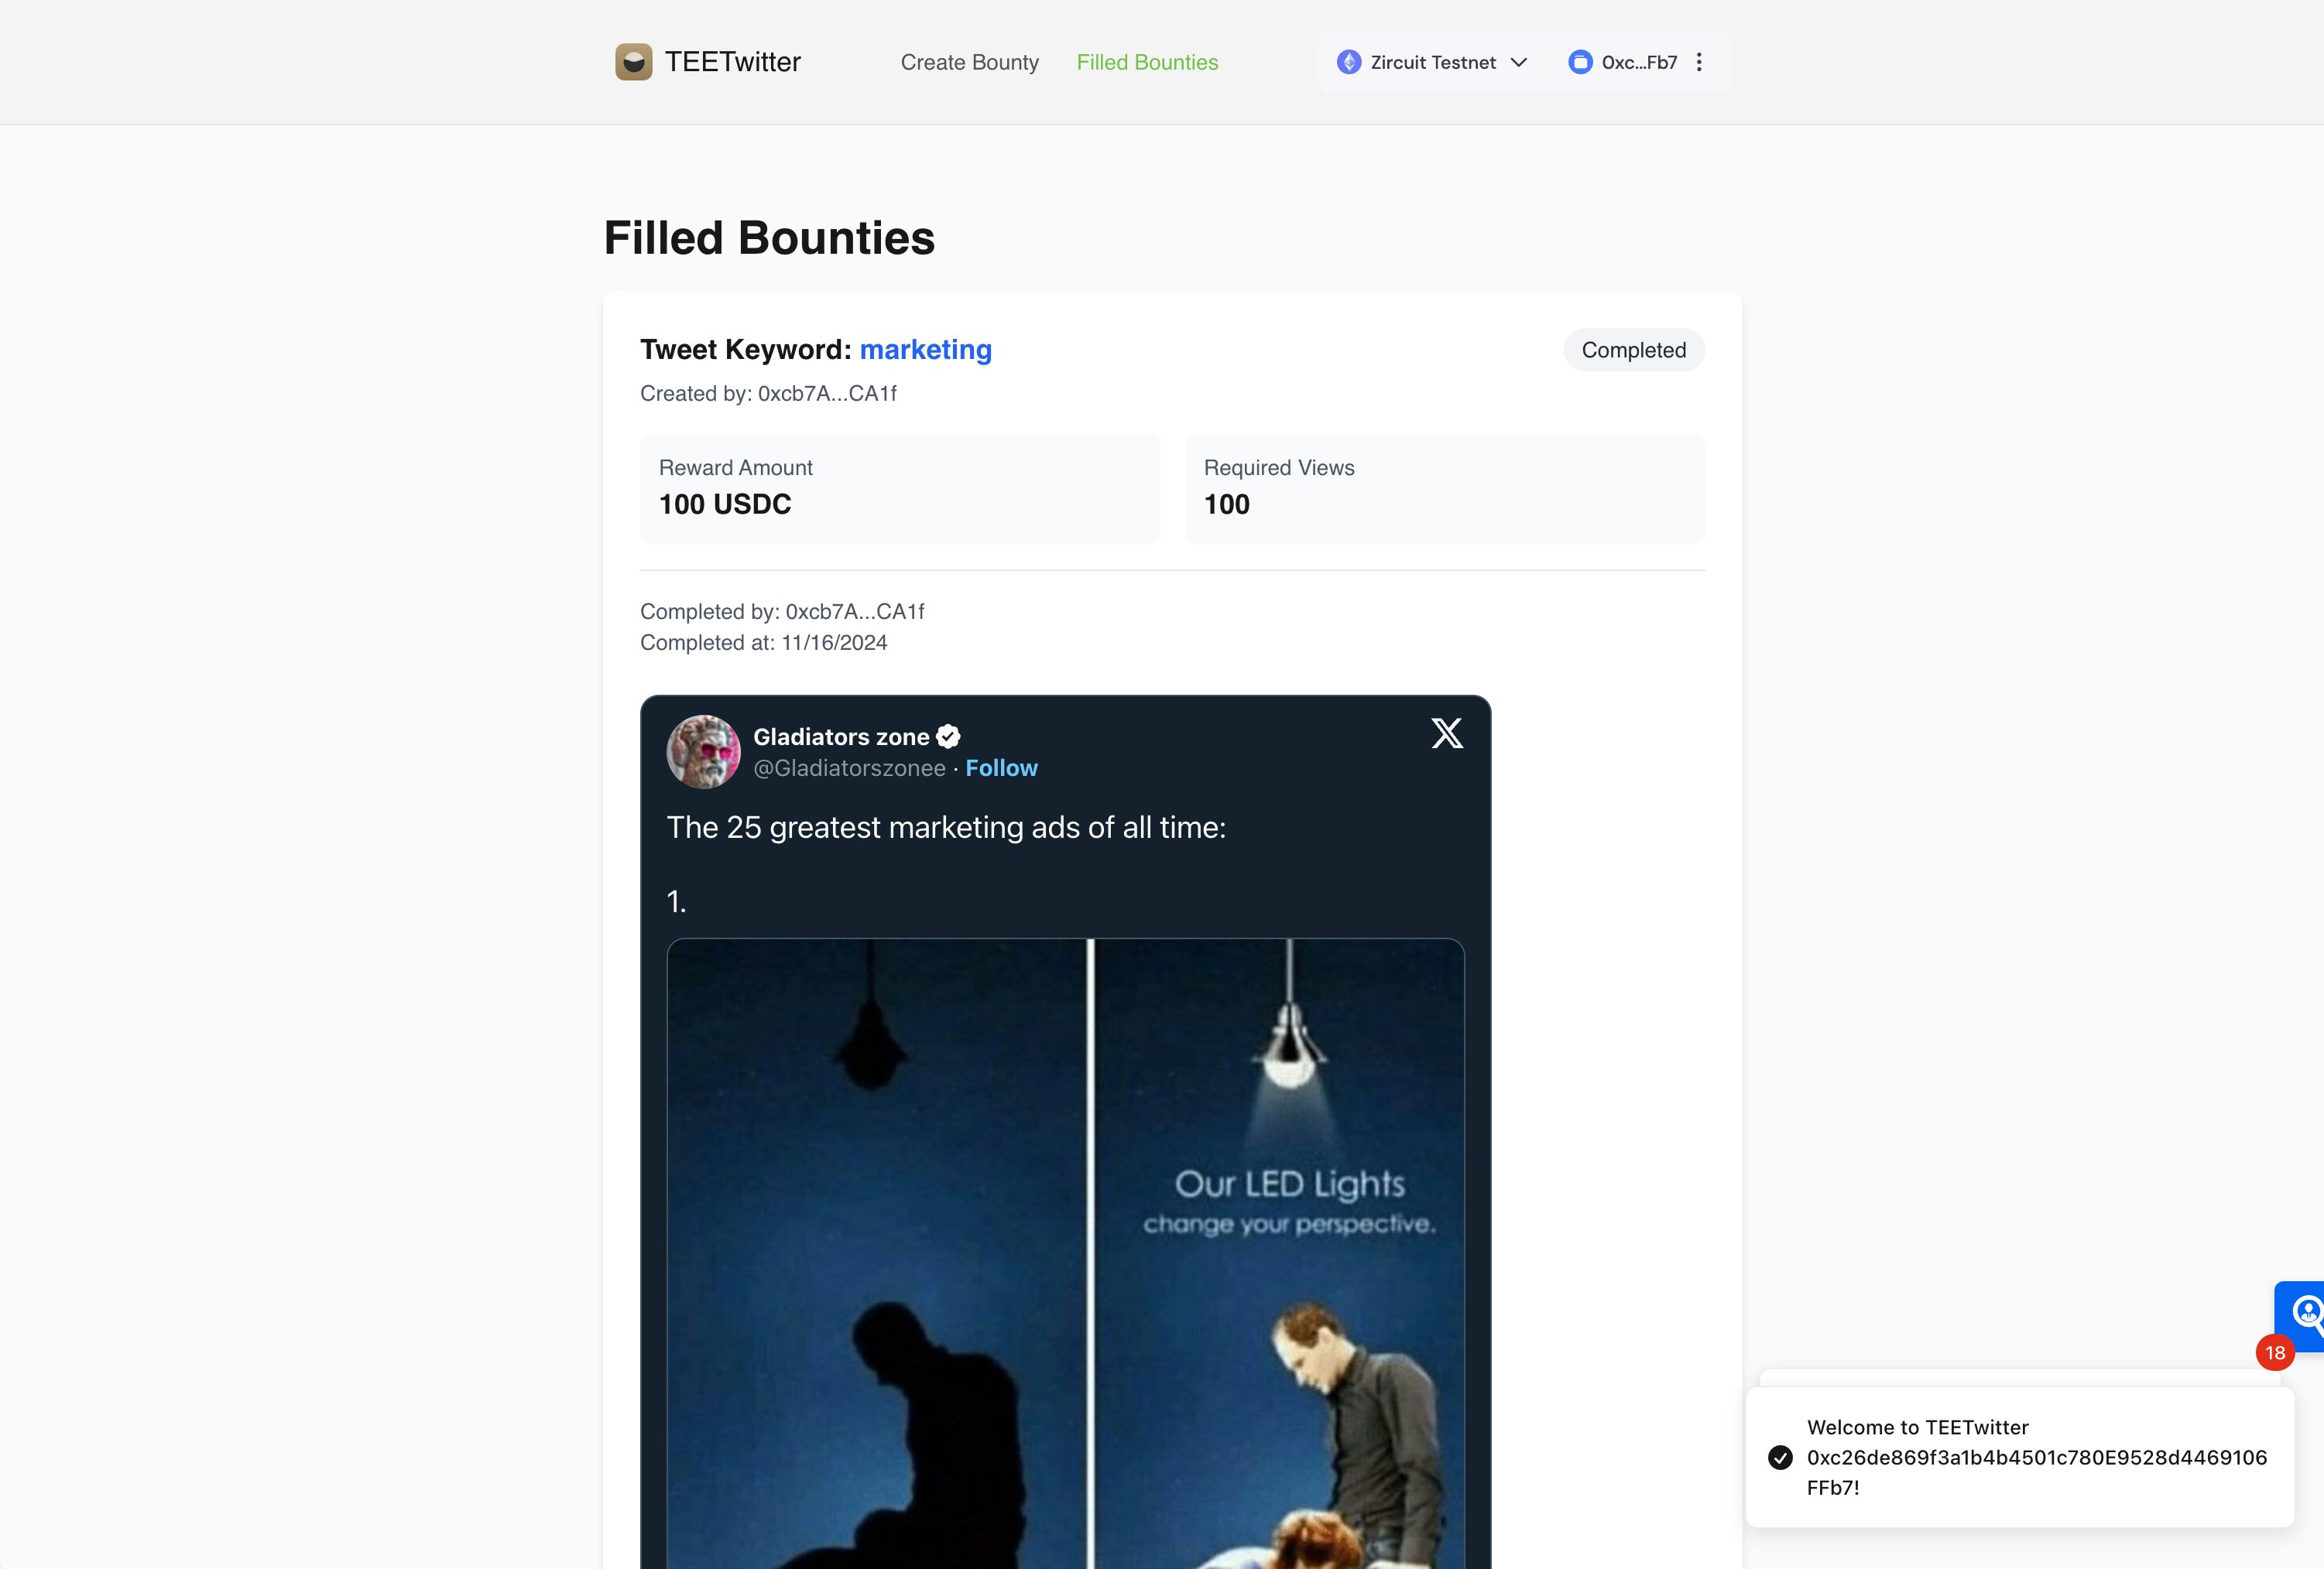Click the Create Bounty menu item

coord(968,63)
